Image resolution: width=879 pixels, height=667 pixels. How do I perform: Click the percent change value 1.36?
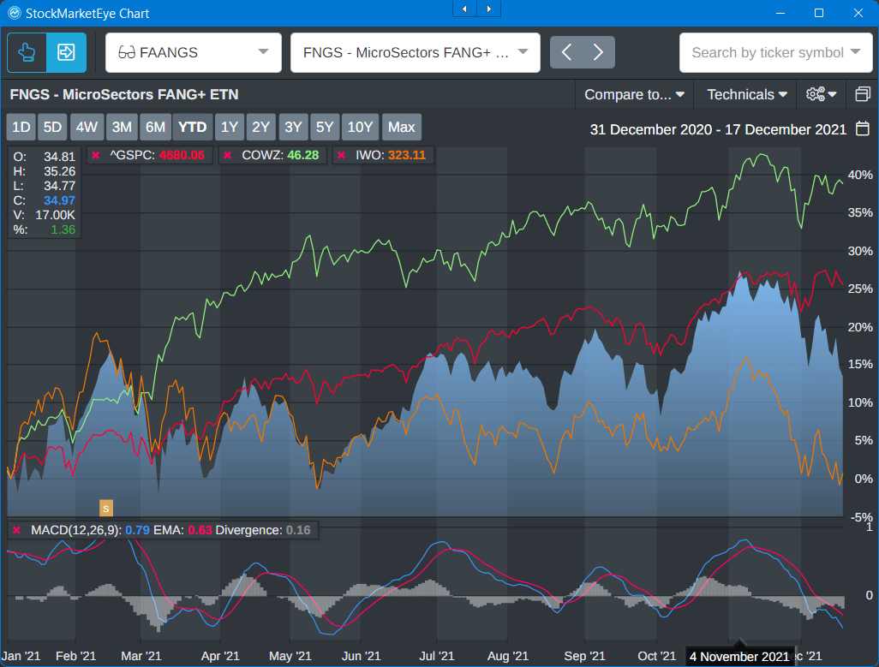click(63, 229)
